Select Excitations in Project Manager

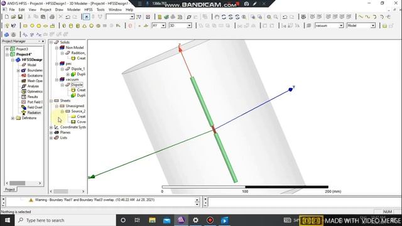coord(35,75)
